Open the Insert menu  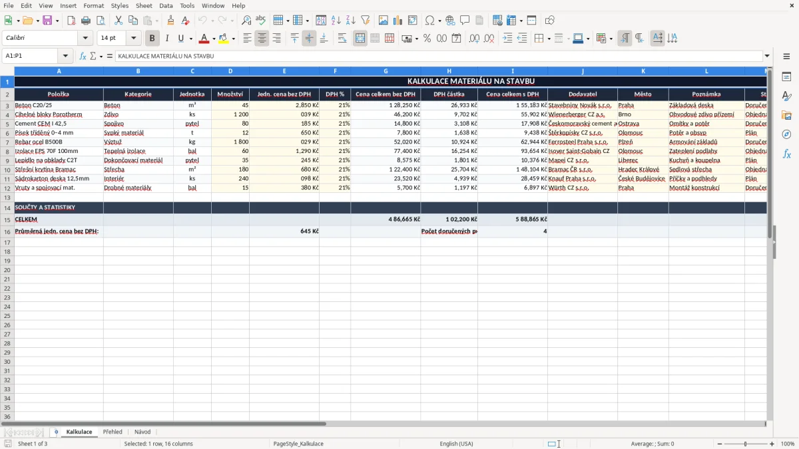[x=68, y=5]
